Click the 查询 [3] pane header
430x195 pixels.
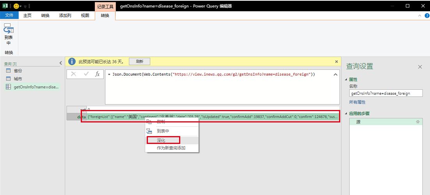click(10, 64)
